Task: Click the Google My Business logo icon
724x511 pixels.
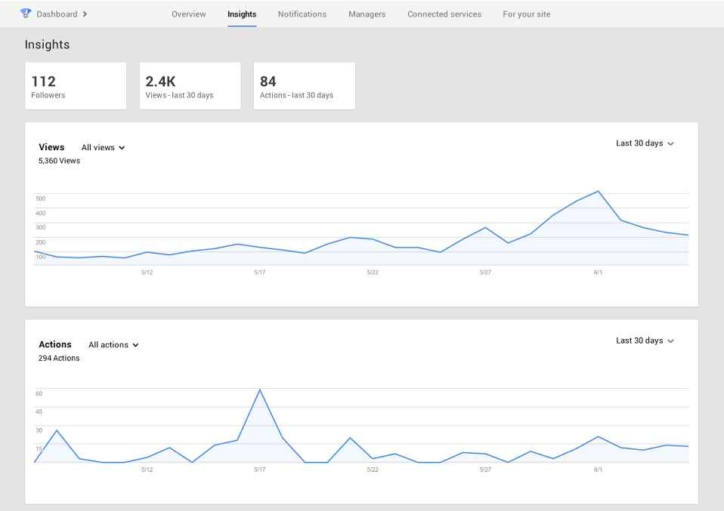Action: [26, 14]
